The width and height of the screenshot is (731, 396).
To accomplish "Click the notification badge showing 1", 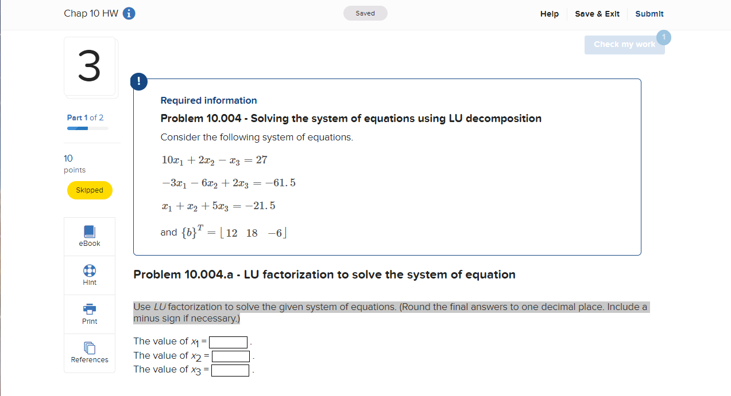I will coord(663,37).
